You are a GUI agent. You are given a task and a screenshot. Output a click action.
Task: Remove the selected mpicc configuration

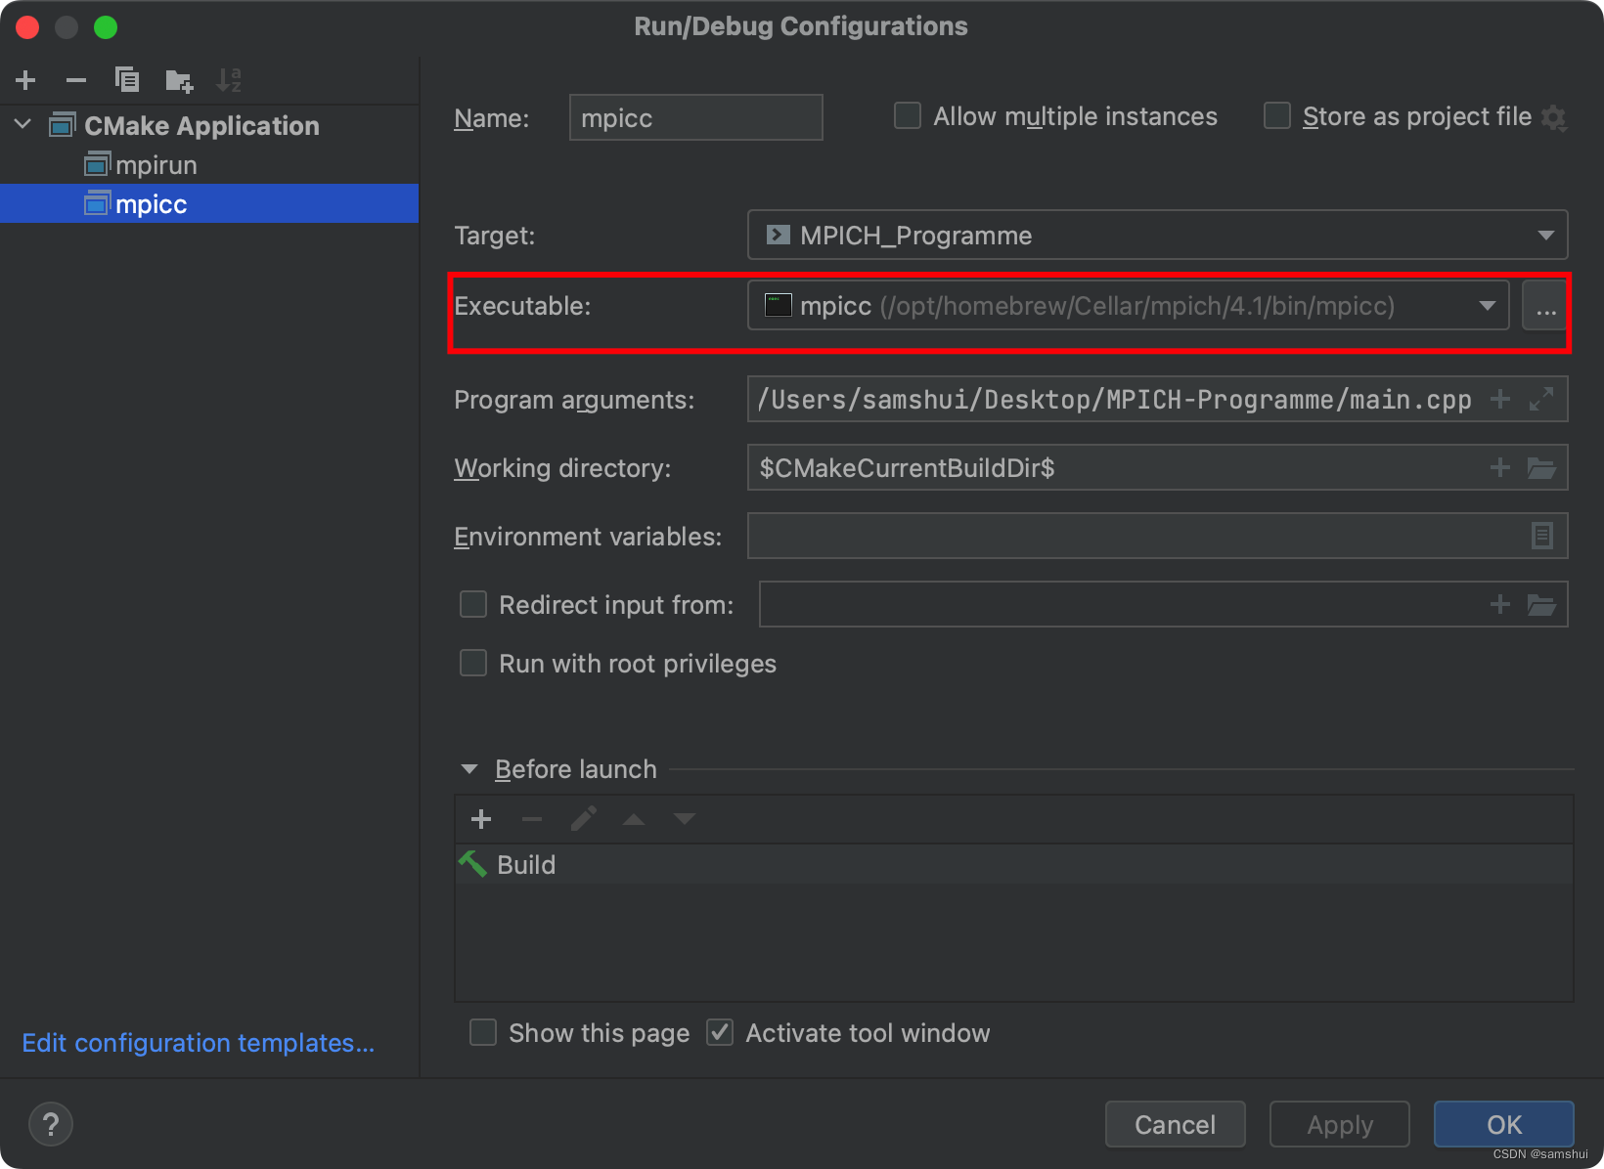point(76,80)
